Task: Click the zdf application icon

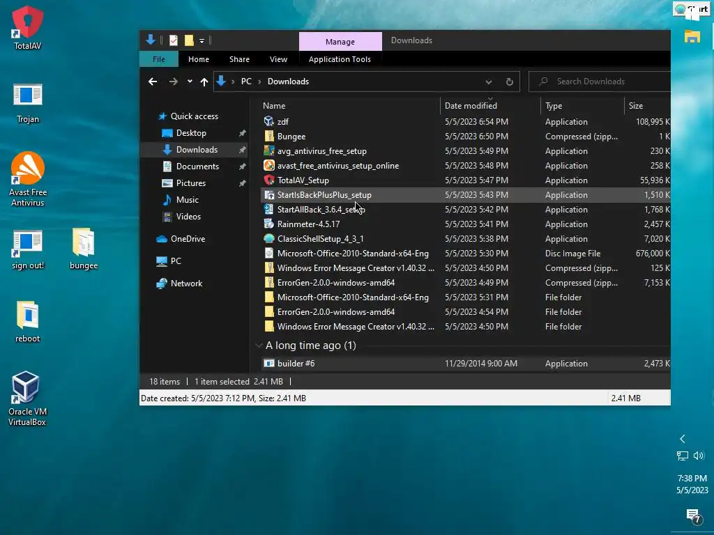Action: pyautogui.click(x=268, y=121)
